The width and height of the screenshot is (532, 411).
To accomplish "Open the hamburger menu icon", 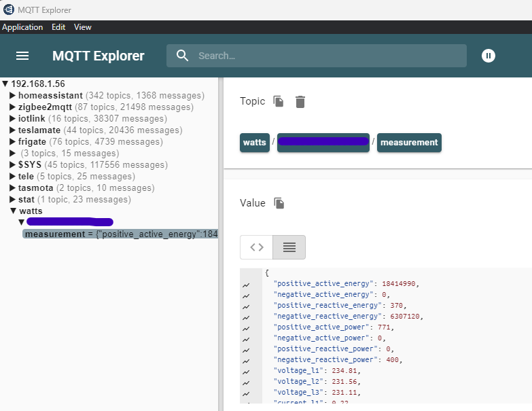I will [22, 56].
